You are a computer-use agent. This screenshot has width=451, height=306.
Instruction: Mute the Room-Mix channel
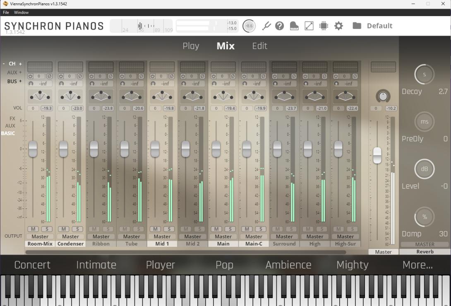(x=33, y=229)
